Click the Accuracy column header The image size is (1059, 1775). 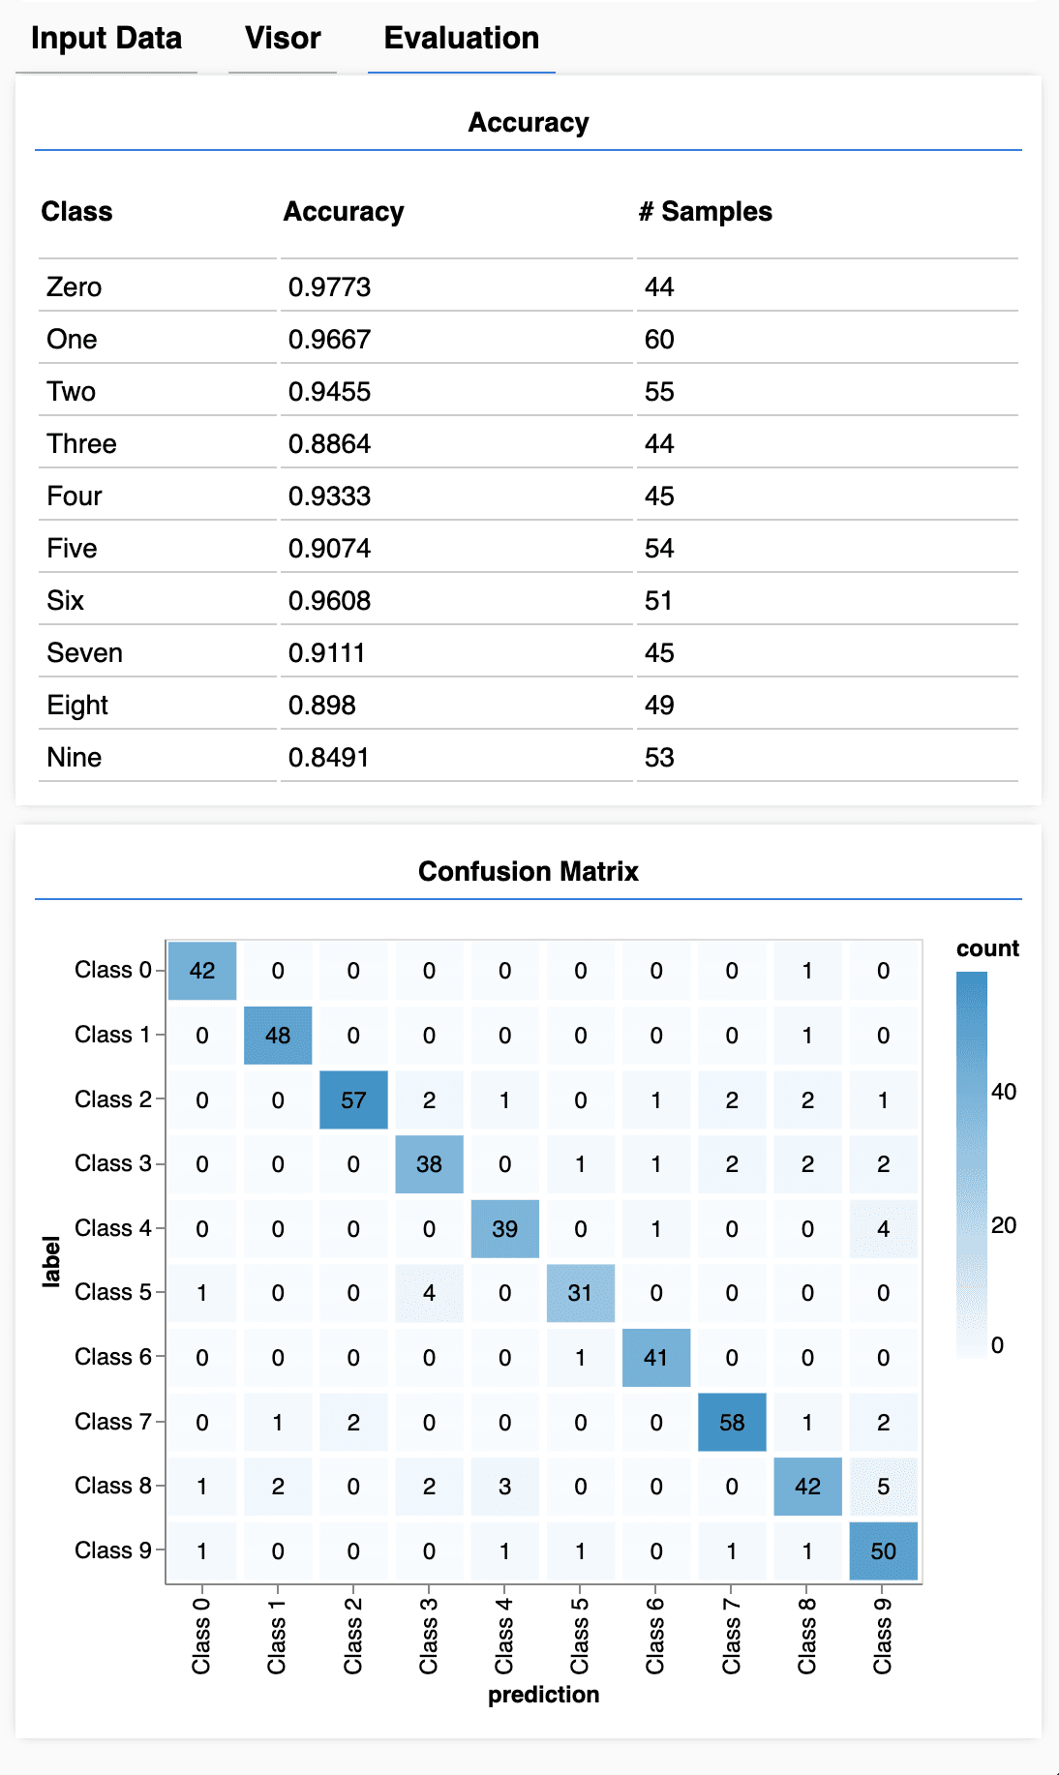tap(344, 212)
